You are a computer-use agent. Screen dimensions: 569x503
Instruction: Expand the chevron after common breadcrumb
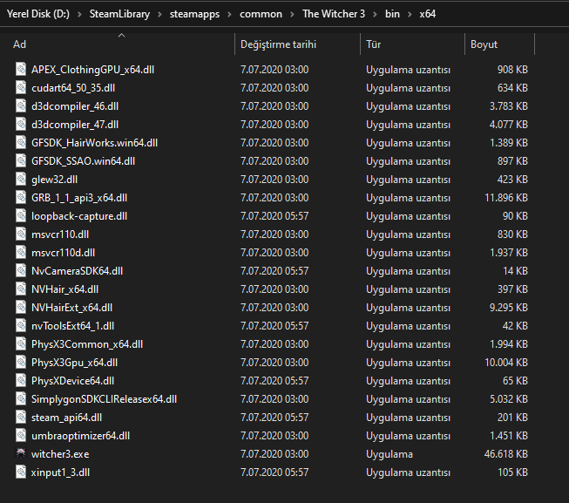[292, 15]
